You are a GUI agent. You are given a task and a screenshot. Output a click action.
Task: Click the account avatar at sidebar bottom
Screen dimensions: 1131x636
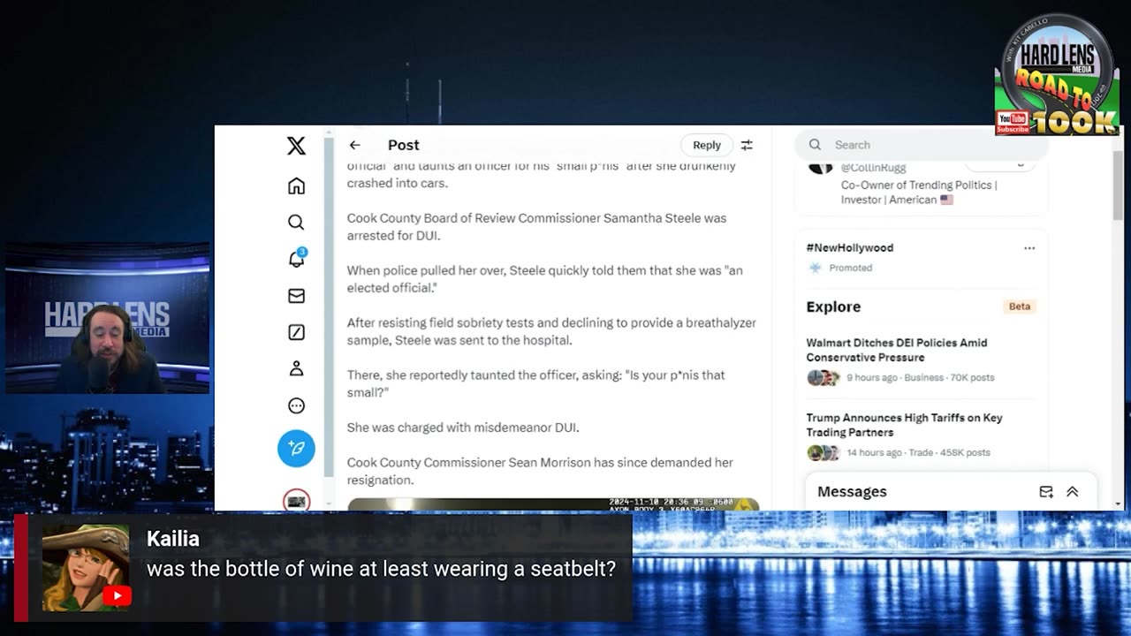pos(296,501)
